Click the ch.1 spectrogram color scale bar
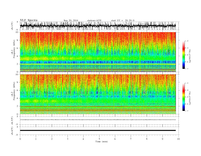This screenshot has height=156, width=201. [x=183, y=55]
